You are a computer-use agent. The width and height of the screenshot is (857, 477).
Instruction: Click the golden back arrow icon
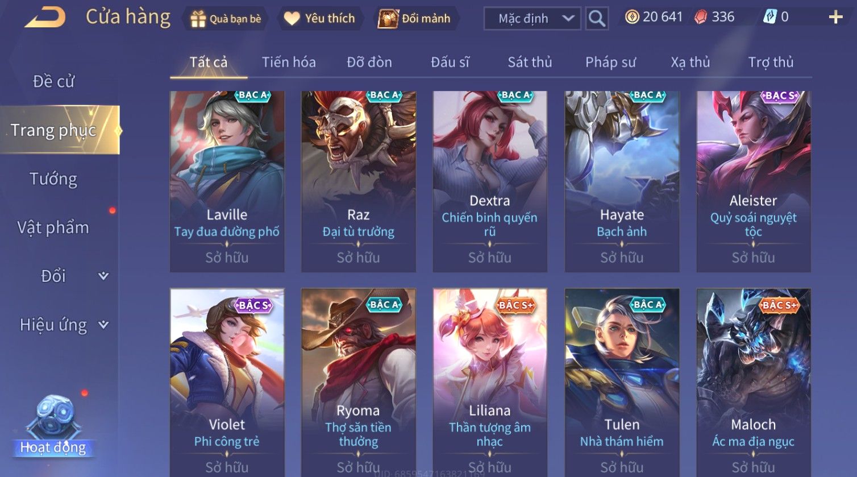pos(44,17)
